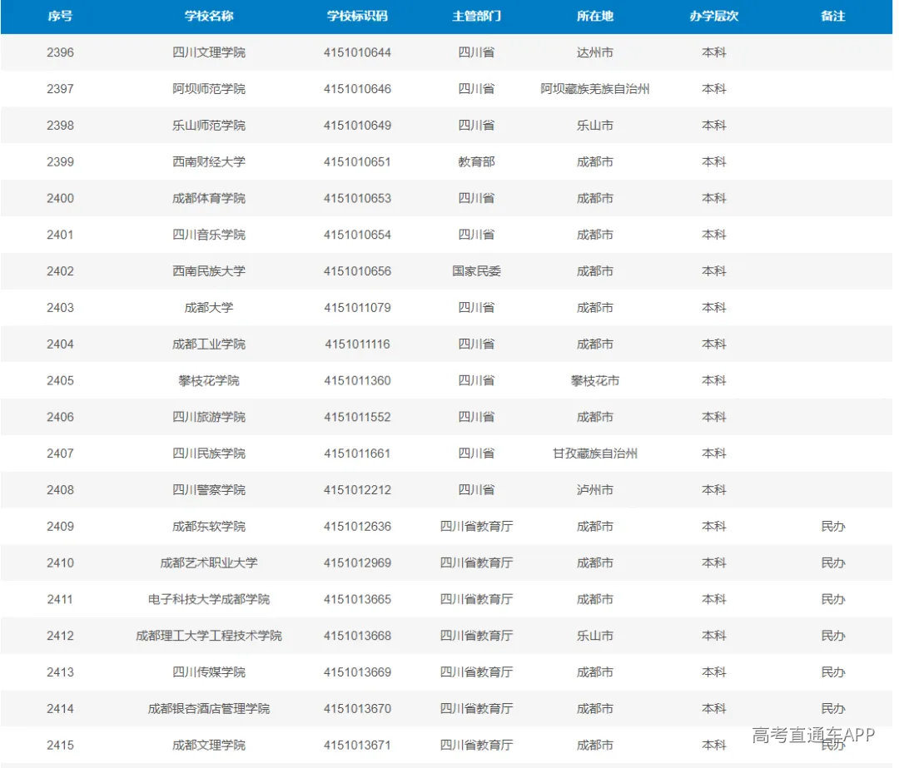
Task: Select school name 西南财经大学
Action: pos(209,161)
